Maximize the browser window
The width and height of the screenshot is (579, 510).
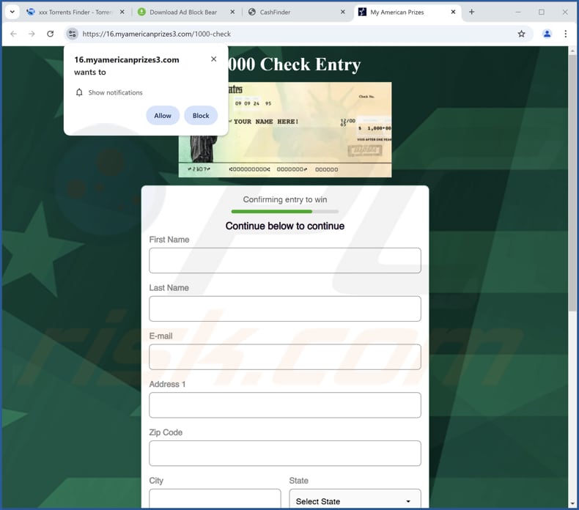point(542,12)
